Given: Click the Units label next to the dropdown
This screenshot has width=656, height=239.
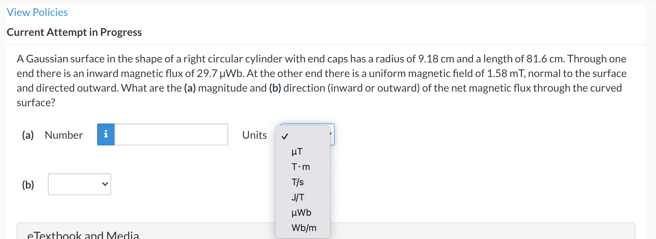Looking at the screenshot, I should pos(254,135).
